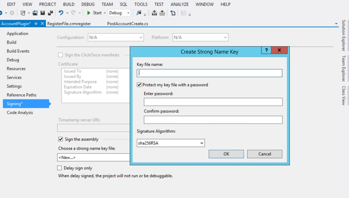Check Sign the ClickOnce manifests

(x=60, y=55)
